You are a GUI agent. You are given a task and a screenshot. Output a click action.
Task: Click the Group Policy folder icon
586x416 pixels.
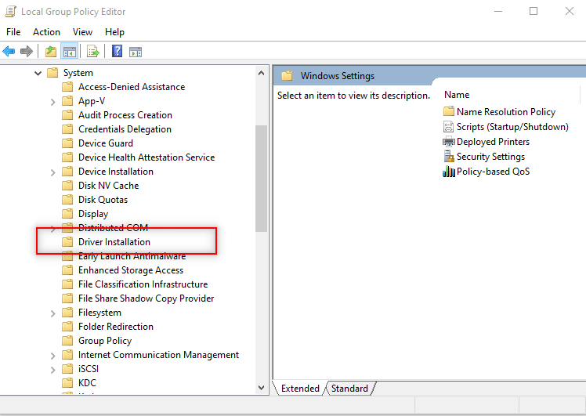coord(67,341)
